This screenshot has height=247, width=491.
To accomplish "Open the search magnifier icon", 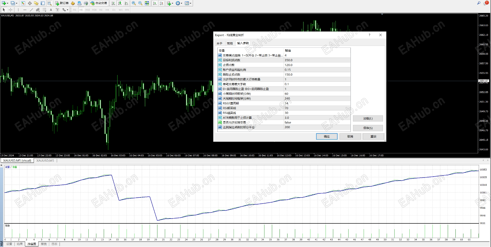I will tap(479, 3).
